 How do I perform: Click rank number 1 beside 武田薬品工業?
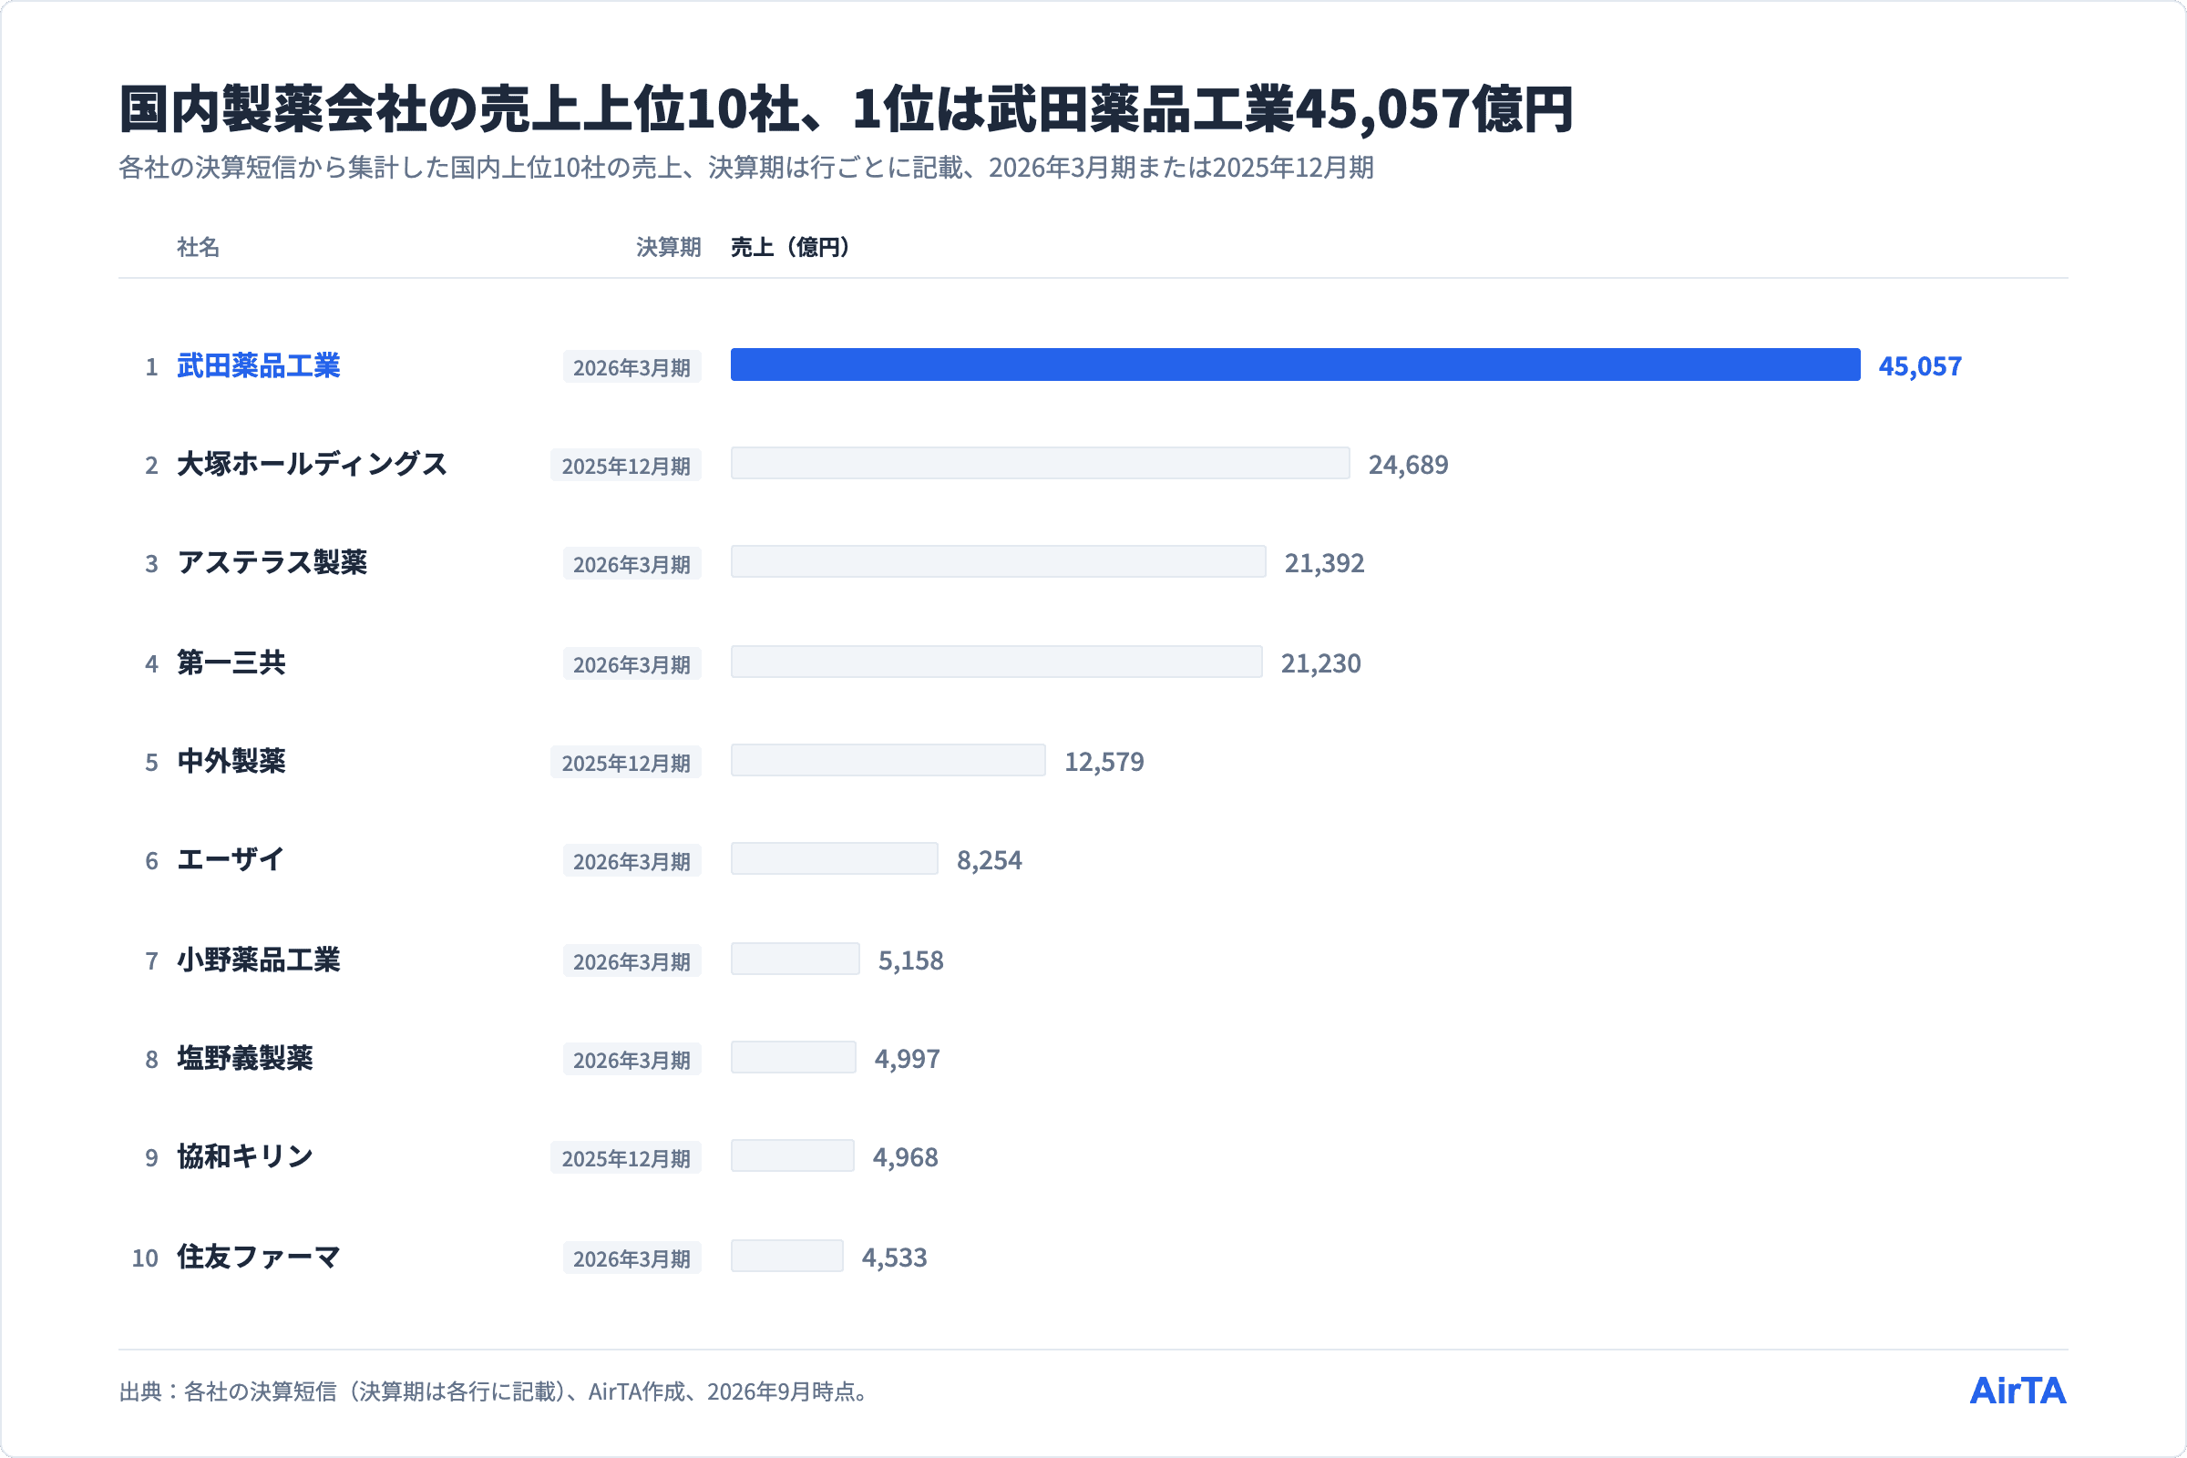point(151,367)
